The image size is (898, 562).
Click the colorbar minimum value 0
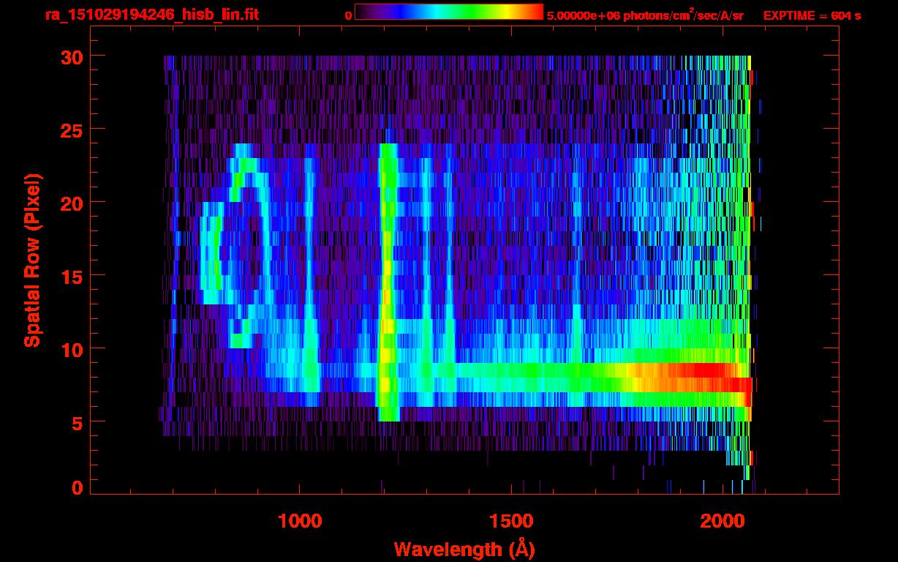[x=349, y=15]
